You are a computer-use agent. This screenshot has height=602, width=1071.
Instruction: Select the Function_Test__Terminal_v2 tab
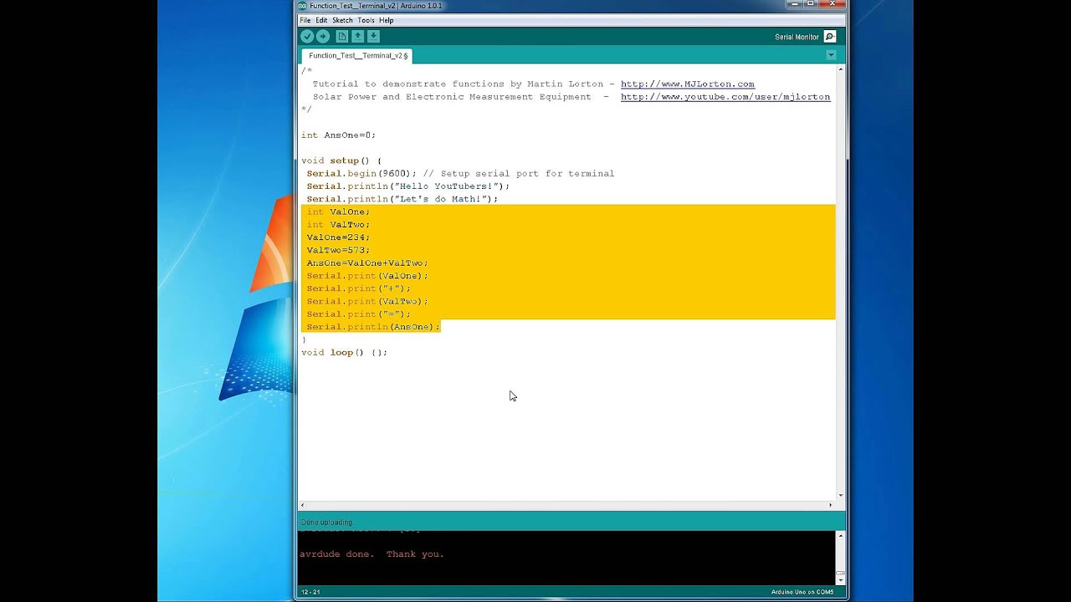pos(357,56)
